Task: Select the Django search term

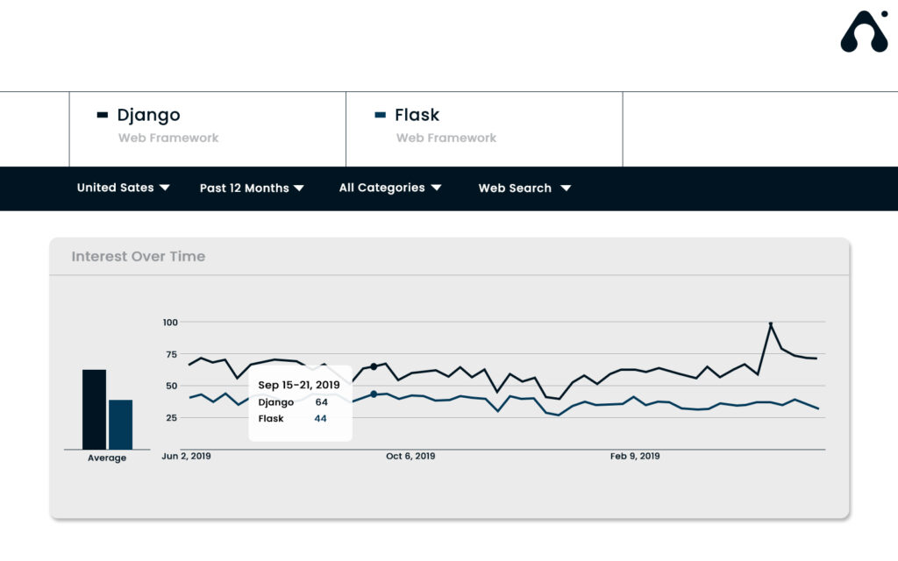Action: (x=148, y=115)
